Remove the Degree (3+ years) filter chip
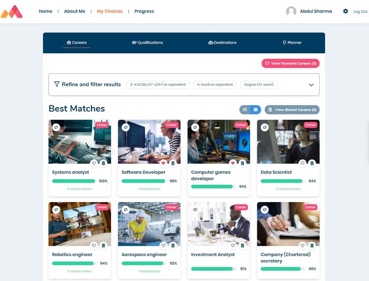The width and height of the screenshot is (369, 281). point(259,85)
